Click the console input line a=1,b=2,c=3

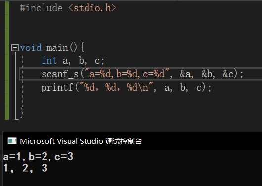point(38,157)
